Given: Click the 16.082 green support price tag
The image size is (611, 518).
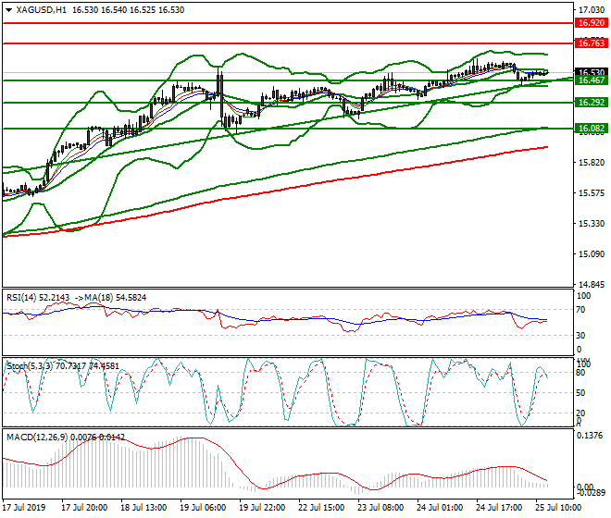Looking at the screenshot, I should pyautogui.click(x=592, y=129).
